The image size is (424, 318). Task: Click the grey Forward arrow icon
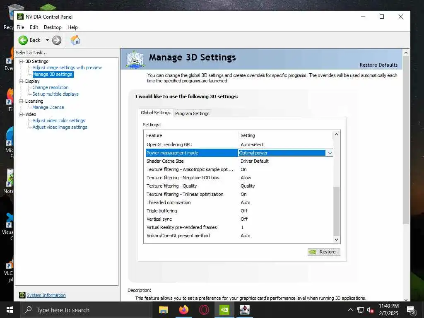click(x=56, y=40)
